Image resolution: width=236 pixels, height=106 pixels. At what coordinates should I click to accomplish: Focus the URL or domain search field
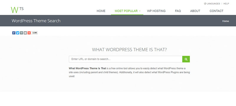(x=126, y=59)
